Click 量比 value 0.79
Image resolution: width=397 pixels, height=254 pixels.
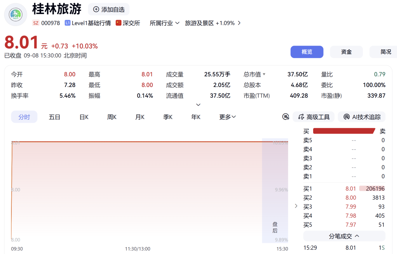click(x=379, y=74)
